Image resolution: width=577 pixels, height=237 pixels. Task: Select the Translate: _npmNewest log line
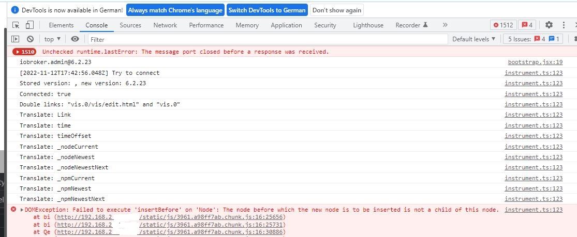tap(55, 188)
